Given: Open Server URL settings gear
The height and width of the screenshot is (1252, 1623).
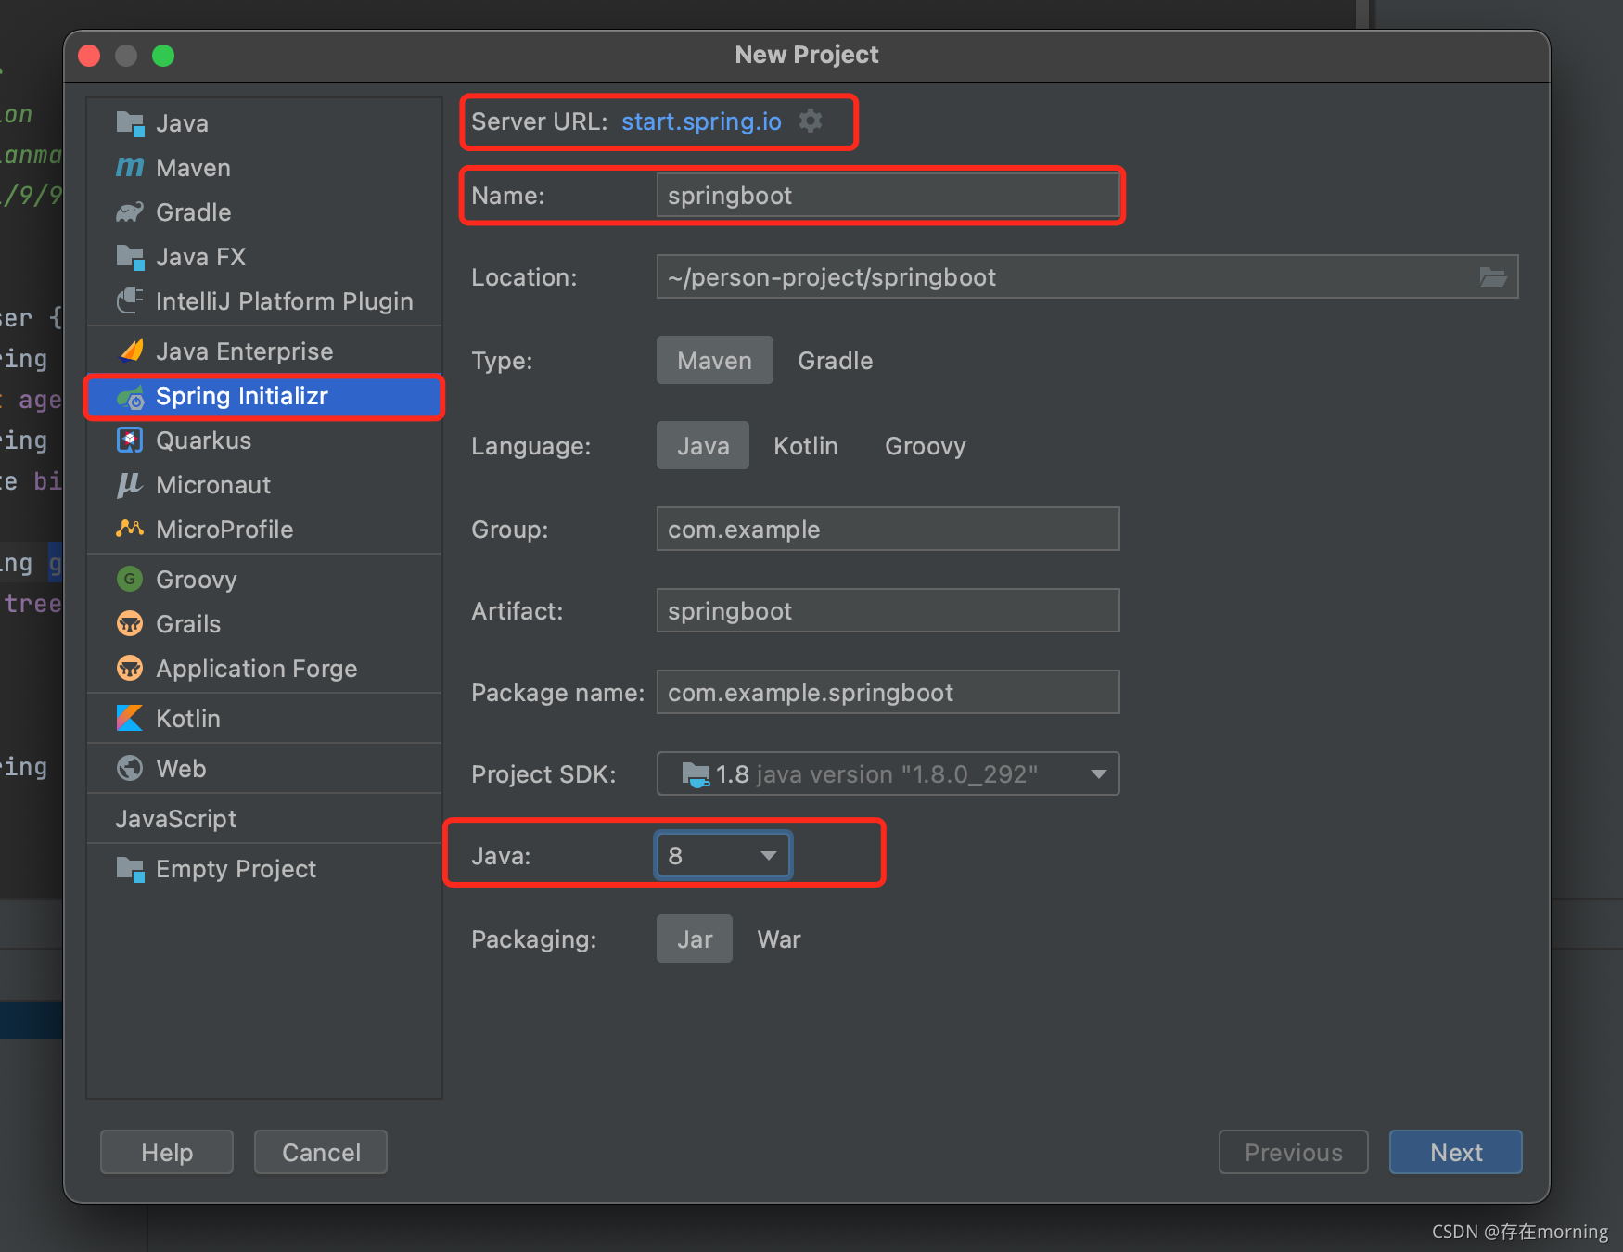Looking at the screenshot, I should coord(811,121).
